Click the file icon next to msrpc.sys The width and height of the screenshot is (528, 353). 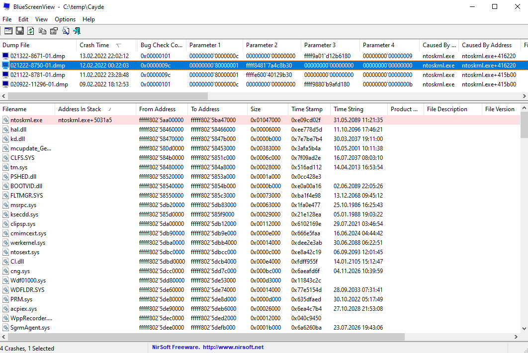[6, 205]
